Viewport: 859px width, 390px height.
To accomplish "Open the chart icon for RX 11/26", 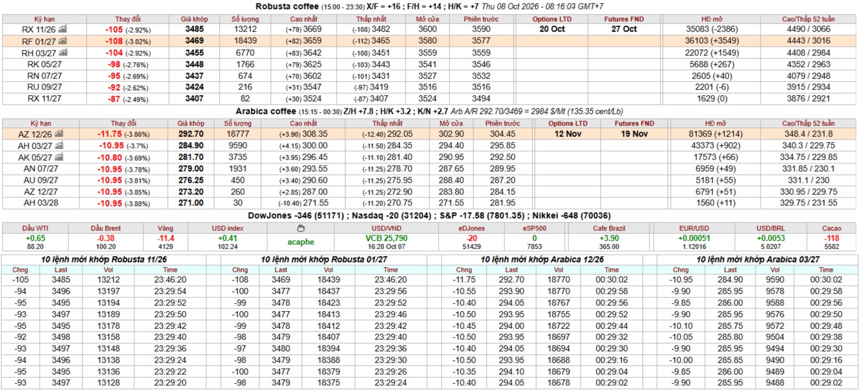I will (63, 29).
